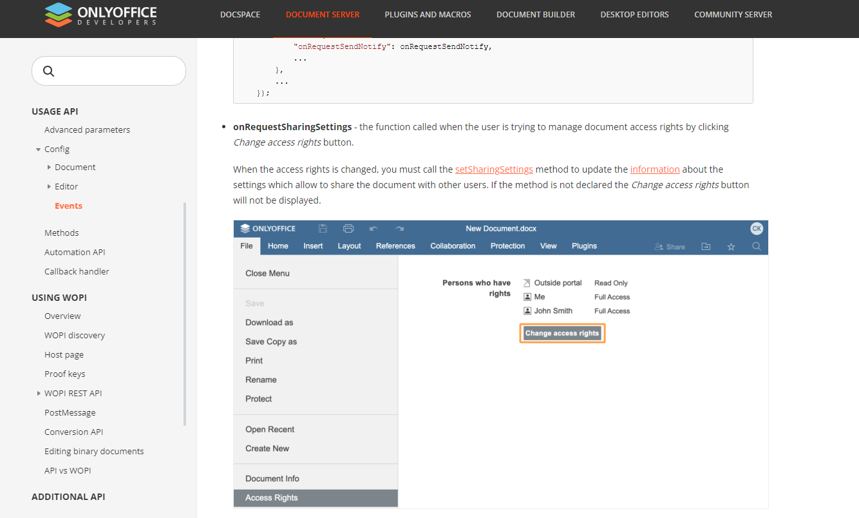This screenshot has width=859, height=518.
Task: Open Editing binary documents in sidebar
Action: (x=94, y=451)
